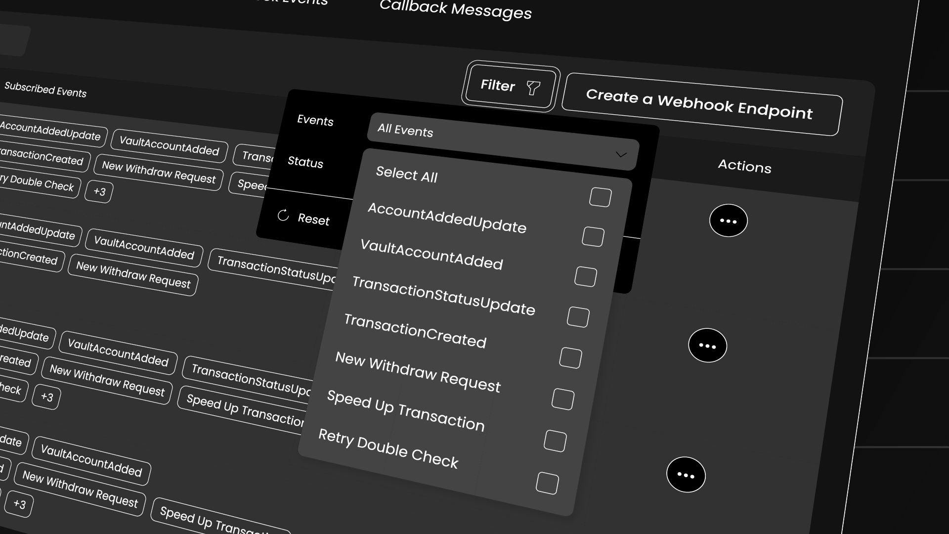949x534 pixels.
Task: Tick the Retry Double Check checkbox
Action: 547,483
